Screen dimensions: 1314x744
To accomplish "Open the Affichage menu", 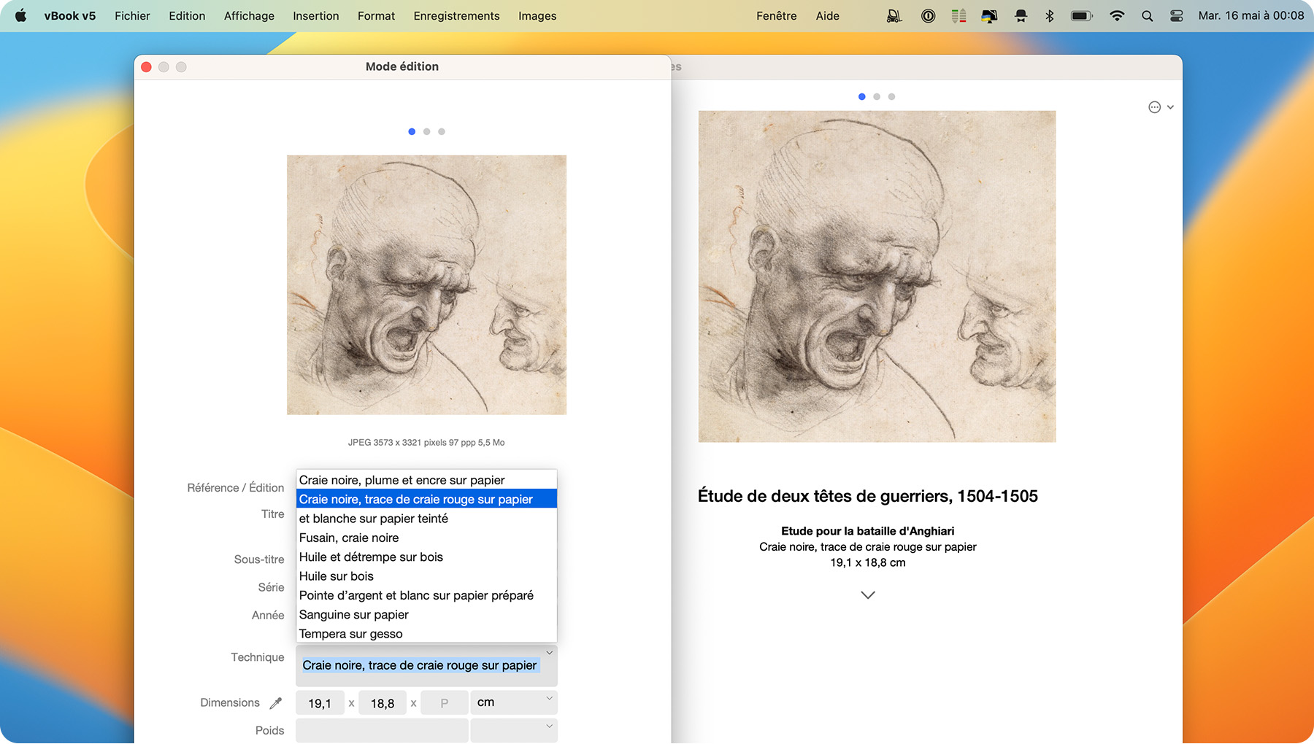I will coord(249,16).
